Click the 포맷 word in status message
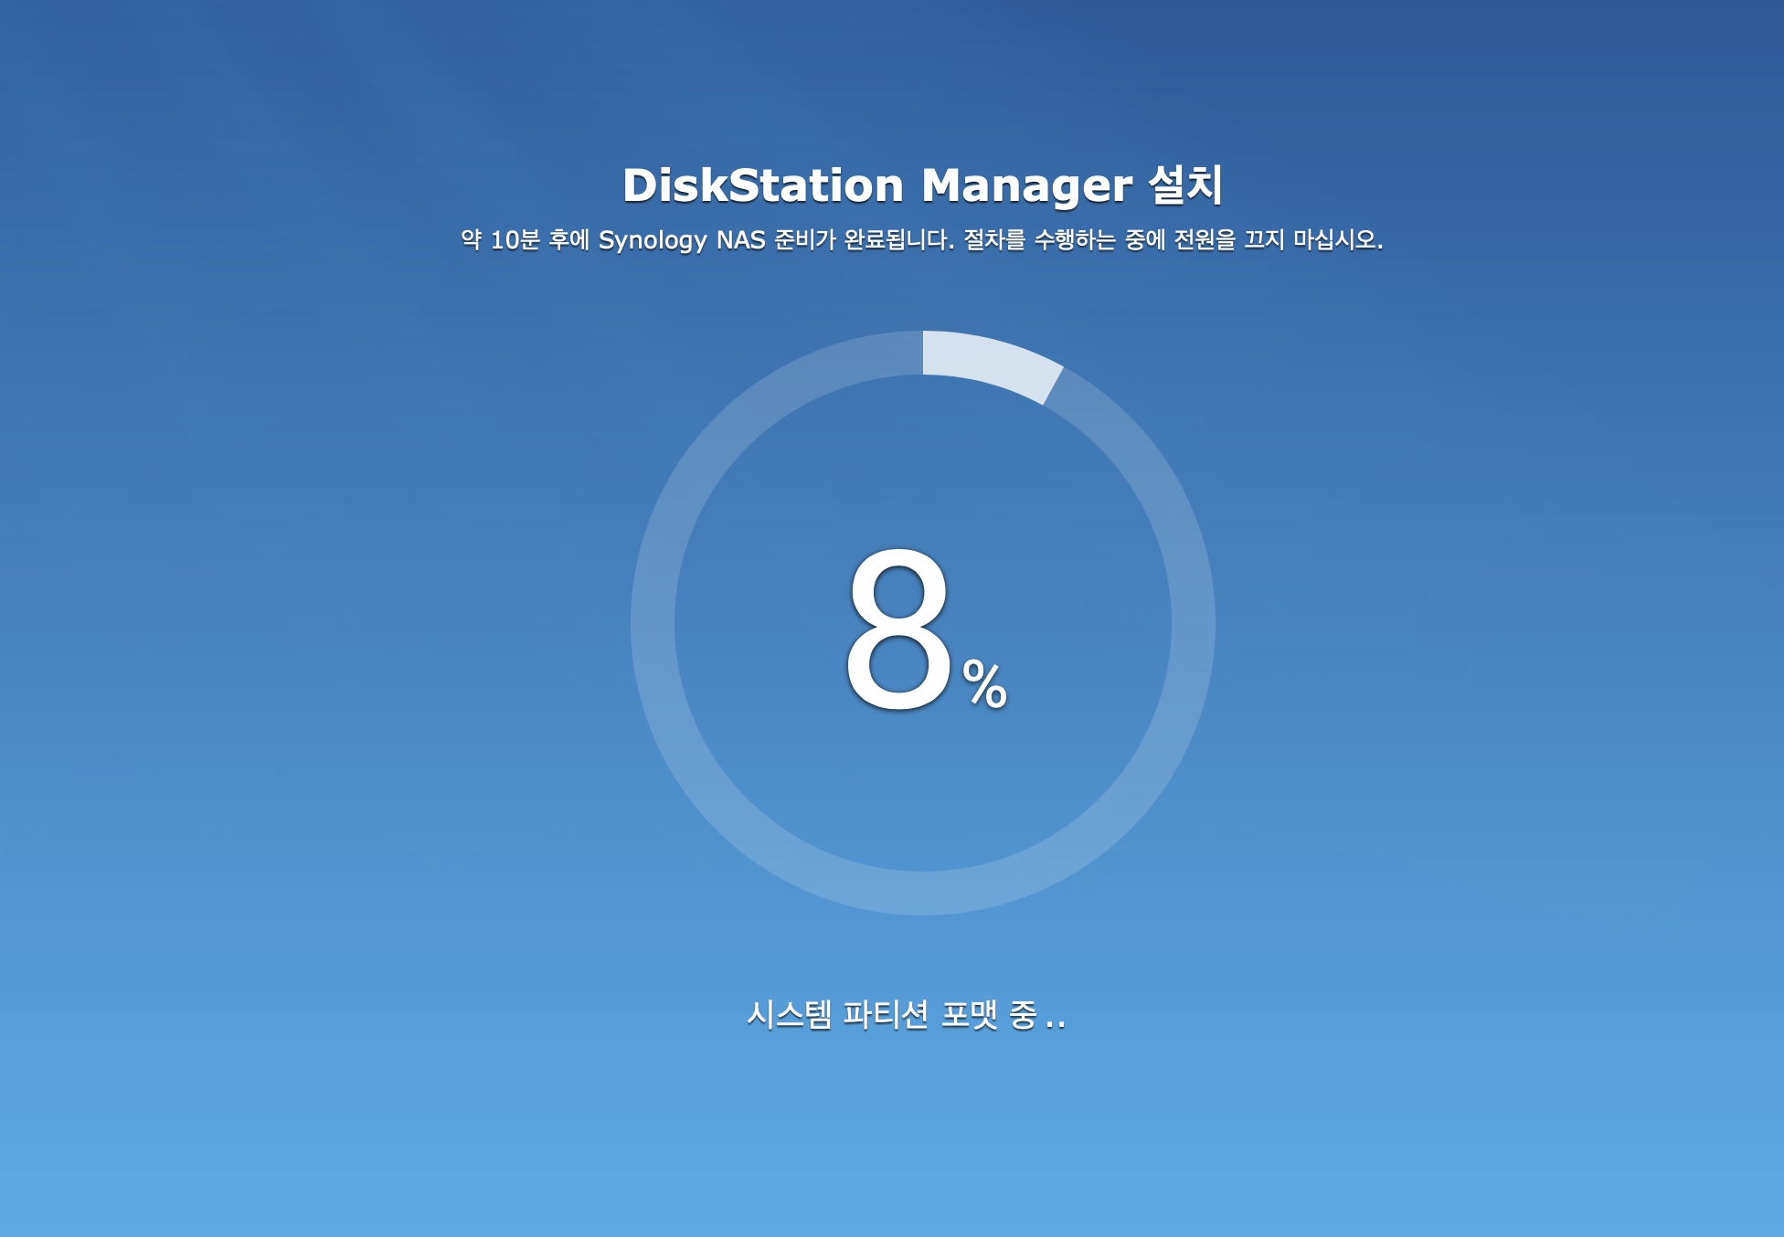Viewport: 1784px width, 1237px height. tap(969, 1015)
